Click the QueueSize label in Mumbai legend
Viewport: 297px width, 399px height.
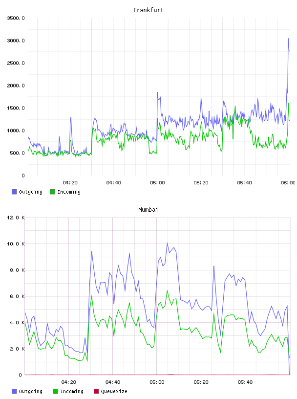(114, 391)
